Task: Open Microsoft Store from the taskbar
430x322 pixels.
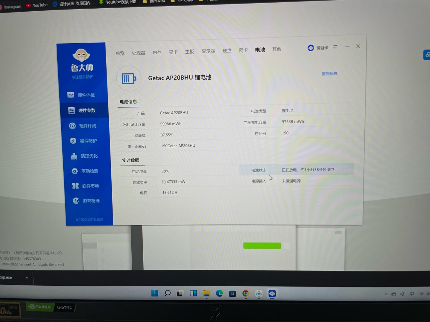Action: [x=232, y=294]
